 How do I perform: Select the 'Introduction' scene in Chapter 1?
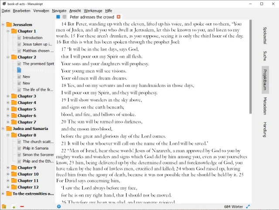[x=33, y=38]
